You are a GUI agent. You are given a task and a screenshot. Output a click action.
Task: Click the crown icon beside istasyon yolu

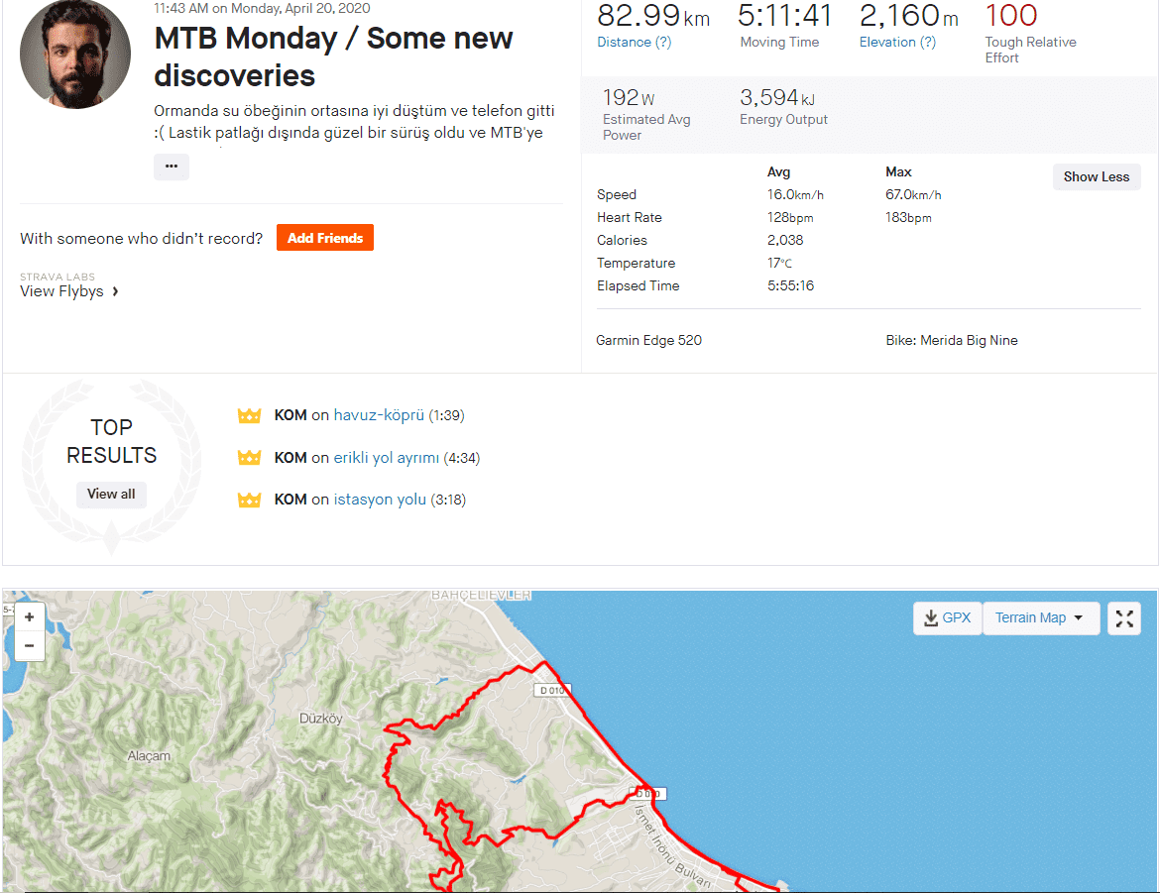tap(249, 500)
